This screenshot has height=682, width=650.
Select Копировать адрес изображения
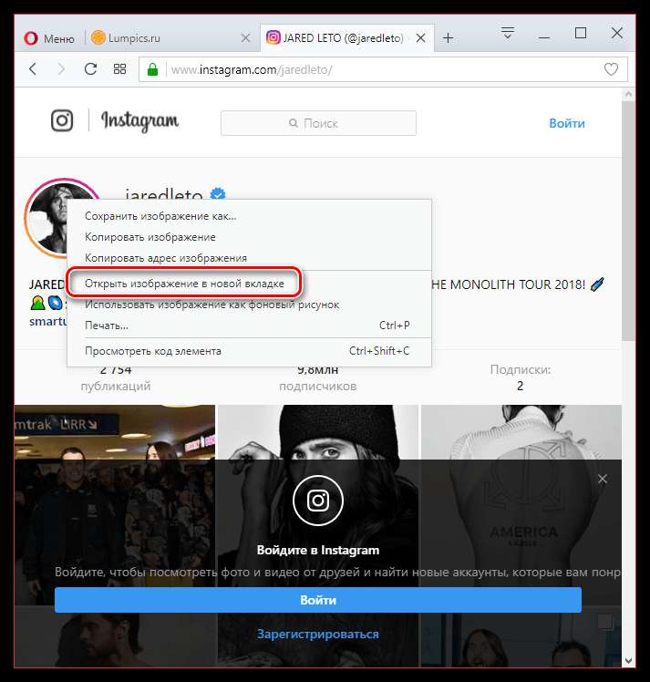[x=166, y=258]
